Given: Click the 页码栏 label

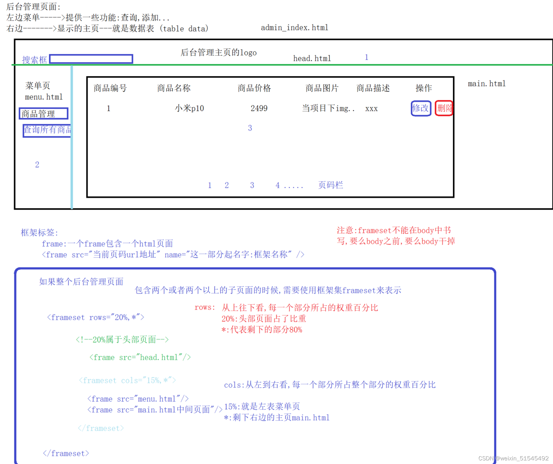Looking at the screenshot, I should (331, 185).
